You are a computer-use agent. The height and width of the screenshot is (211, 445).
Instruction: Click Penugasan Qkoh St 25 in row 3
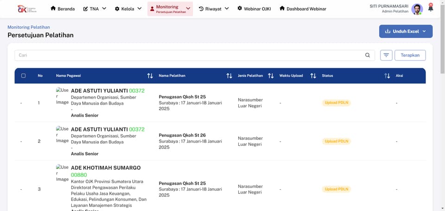182,183
